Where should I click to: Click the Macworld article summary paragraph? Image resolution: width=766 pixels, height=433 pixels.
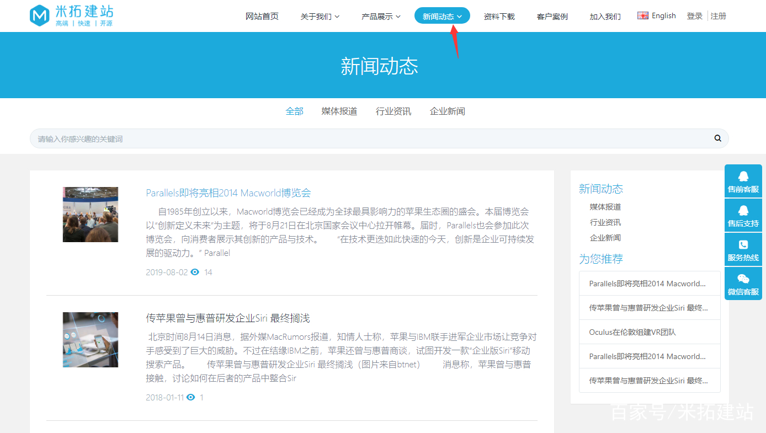341,232
